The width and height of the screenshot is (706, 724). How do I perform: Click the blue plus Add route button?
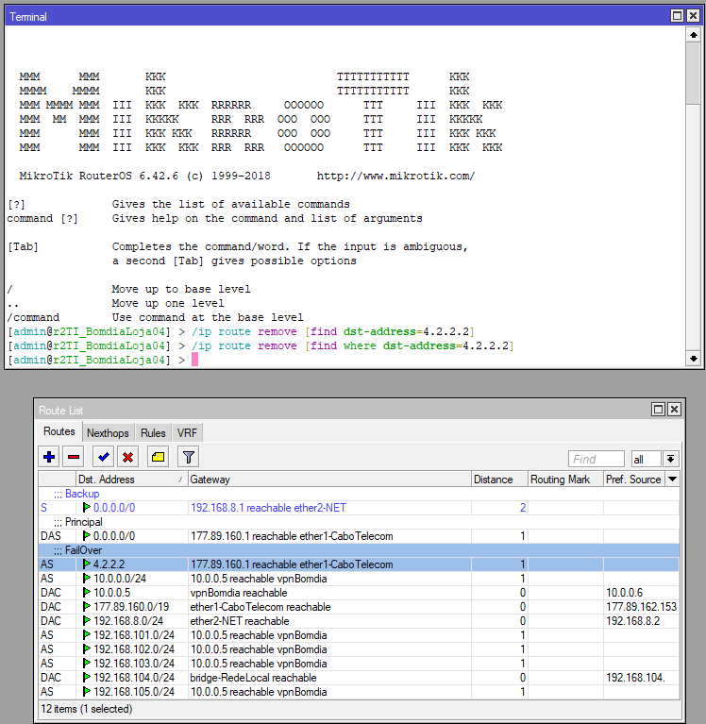[x=49, y=457]
